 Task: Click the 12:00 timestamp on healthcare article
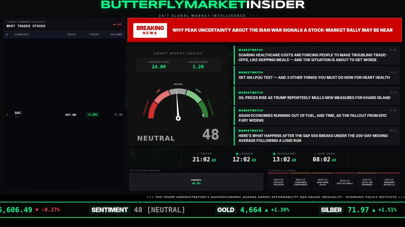click(393, 50)
